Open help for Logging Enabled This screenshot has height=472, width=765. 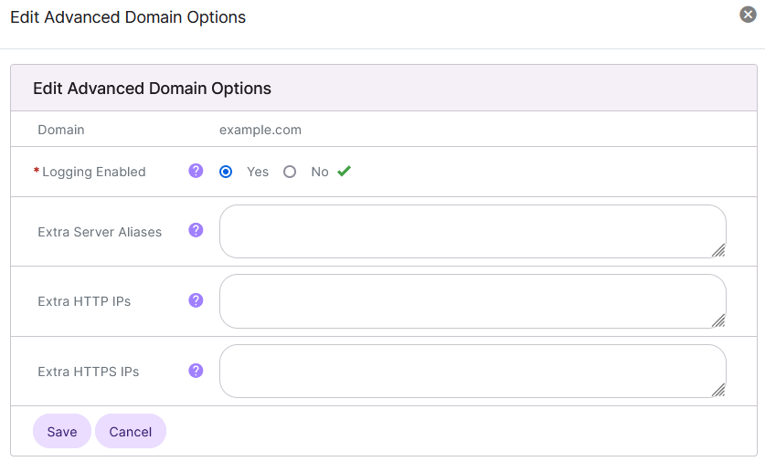tap(196, 171)
